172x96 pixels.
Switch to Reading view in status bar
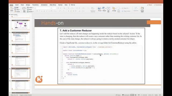coord(139,95)
